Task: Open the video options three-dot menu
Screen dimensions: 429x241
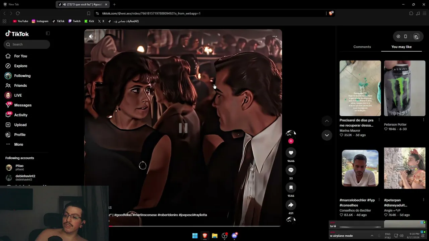Action: point(274,36)
